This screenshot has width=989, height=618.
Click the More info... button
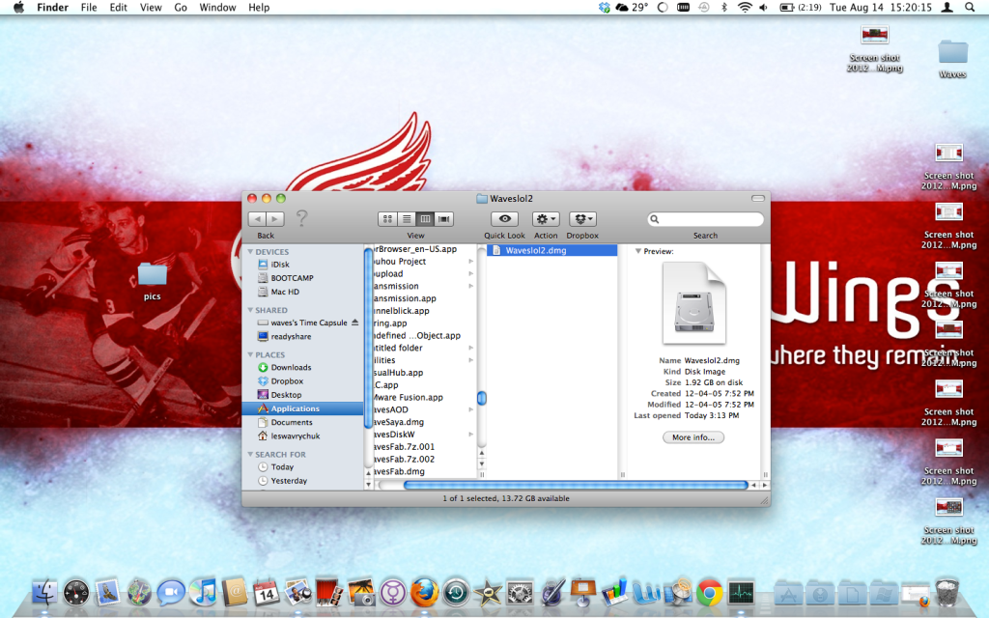[693, 437]
